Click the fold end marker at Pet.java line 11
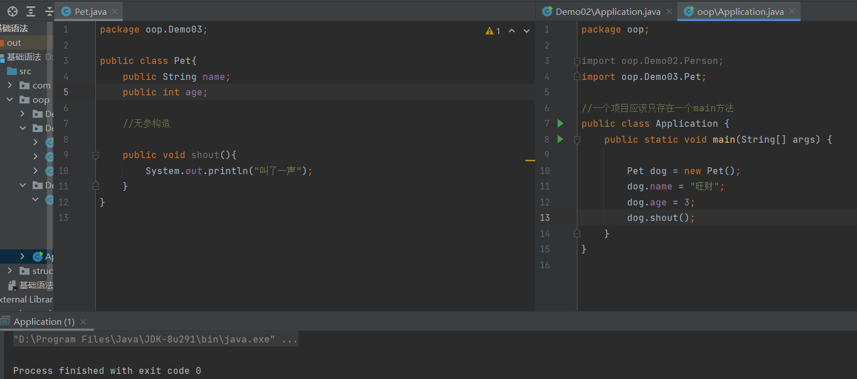 pyautogui.click(x=96, y=186)
